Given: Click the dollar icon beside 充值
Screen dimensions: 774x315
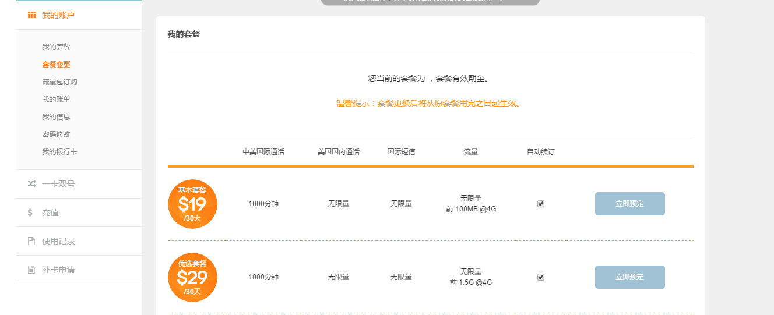Looking at the screenshot, I should click(30, 213).
